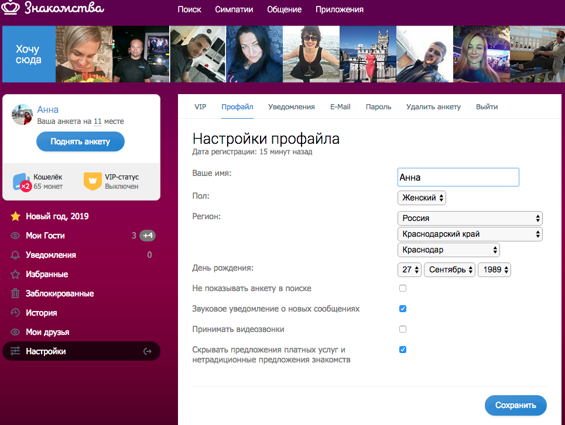
Task: Uncheck Звуковое уведомление о новых сообщениях
Action: [403, 309]
